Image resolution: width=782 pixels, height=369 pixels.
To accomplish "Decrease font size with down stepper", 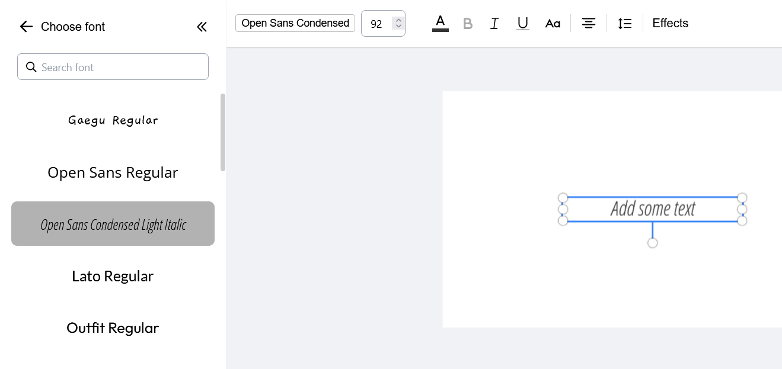I will click(x=398, y=27).
